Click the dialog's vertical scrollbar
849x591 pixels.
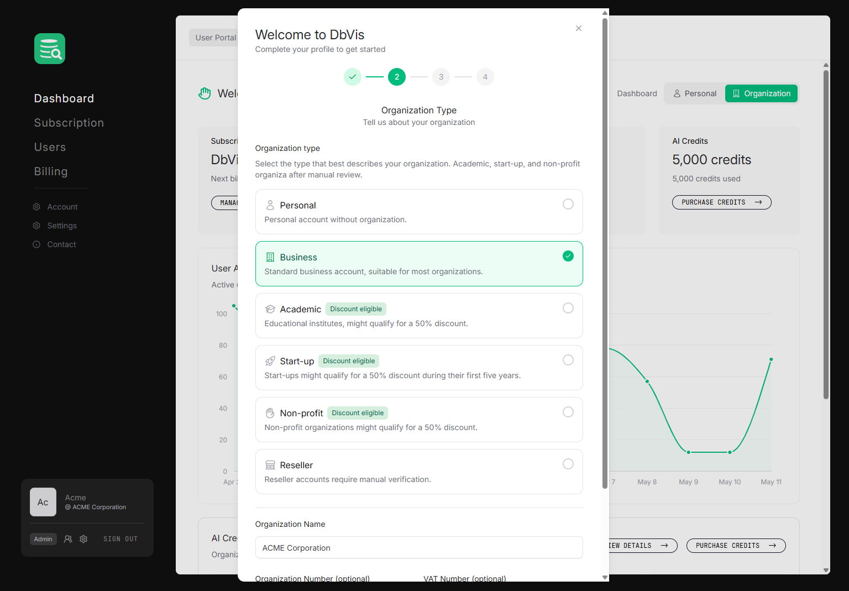click(x=605, y=253)
